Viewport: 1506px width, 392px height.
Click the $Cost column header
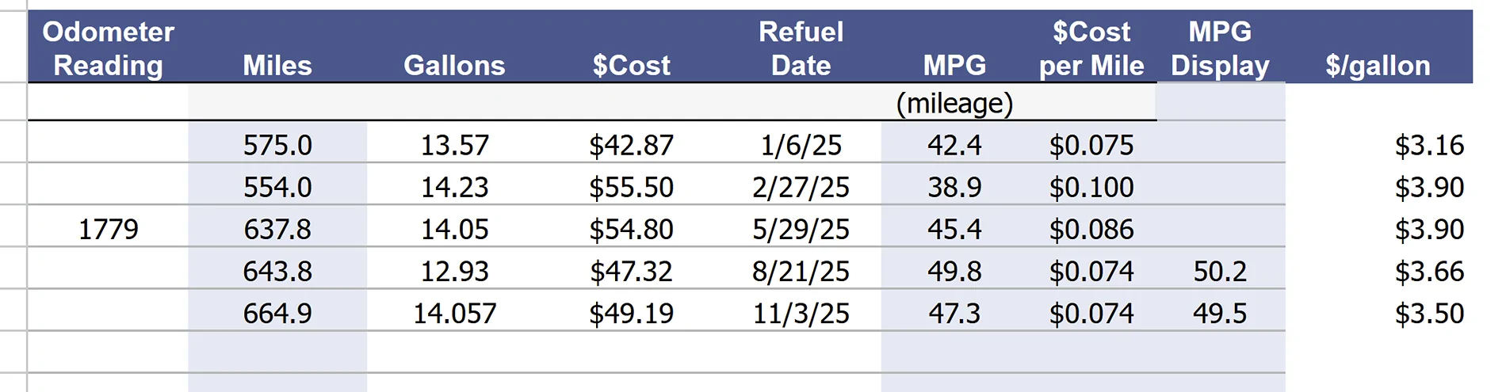[632, 48]
